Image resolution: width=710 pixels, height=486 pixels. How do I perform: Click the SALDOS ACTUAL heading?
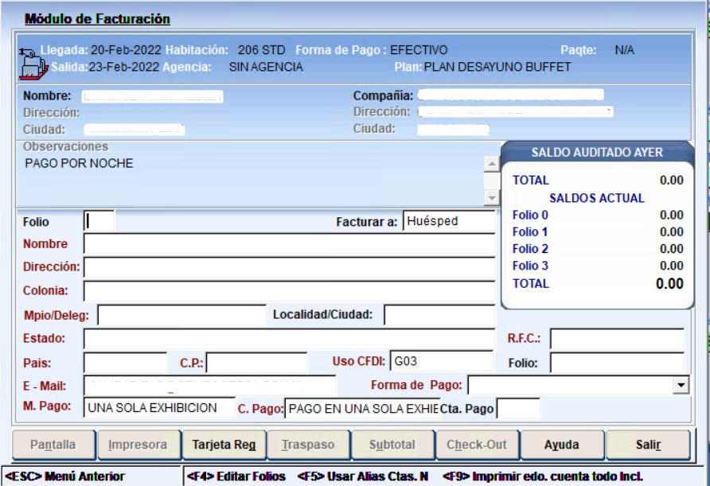(596, 198)
